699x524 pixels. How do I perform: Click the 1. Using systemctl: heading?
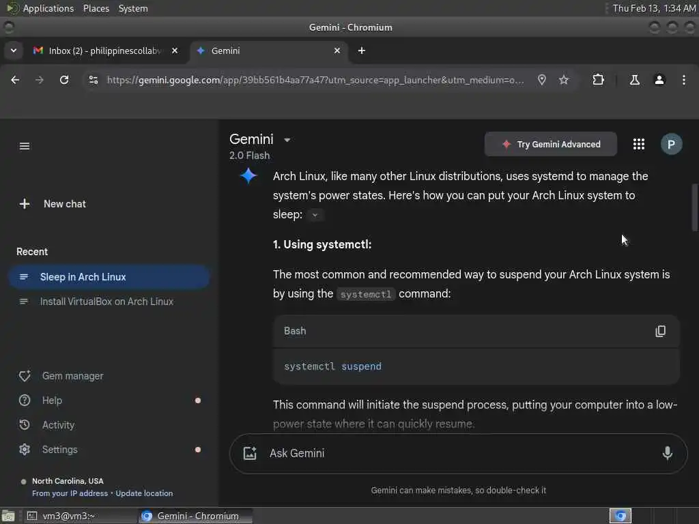pos(322,245)
